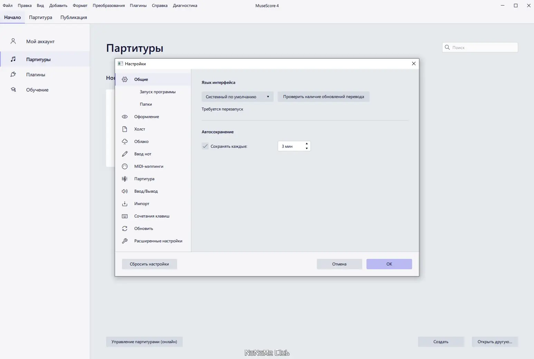Open the MIDI-мэппинги section
The image size is (534, 359).
pyautogui.click(x=149, y=166)
